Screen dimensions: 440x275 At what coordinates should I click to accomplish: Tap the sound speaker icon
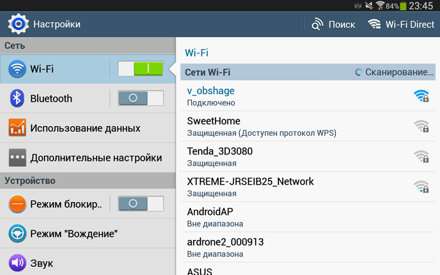(x=18, y=262)
